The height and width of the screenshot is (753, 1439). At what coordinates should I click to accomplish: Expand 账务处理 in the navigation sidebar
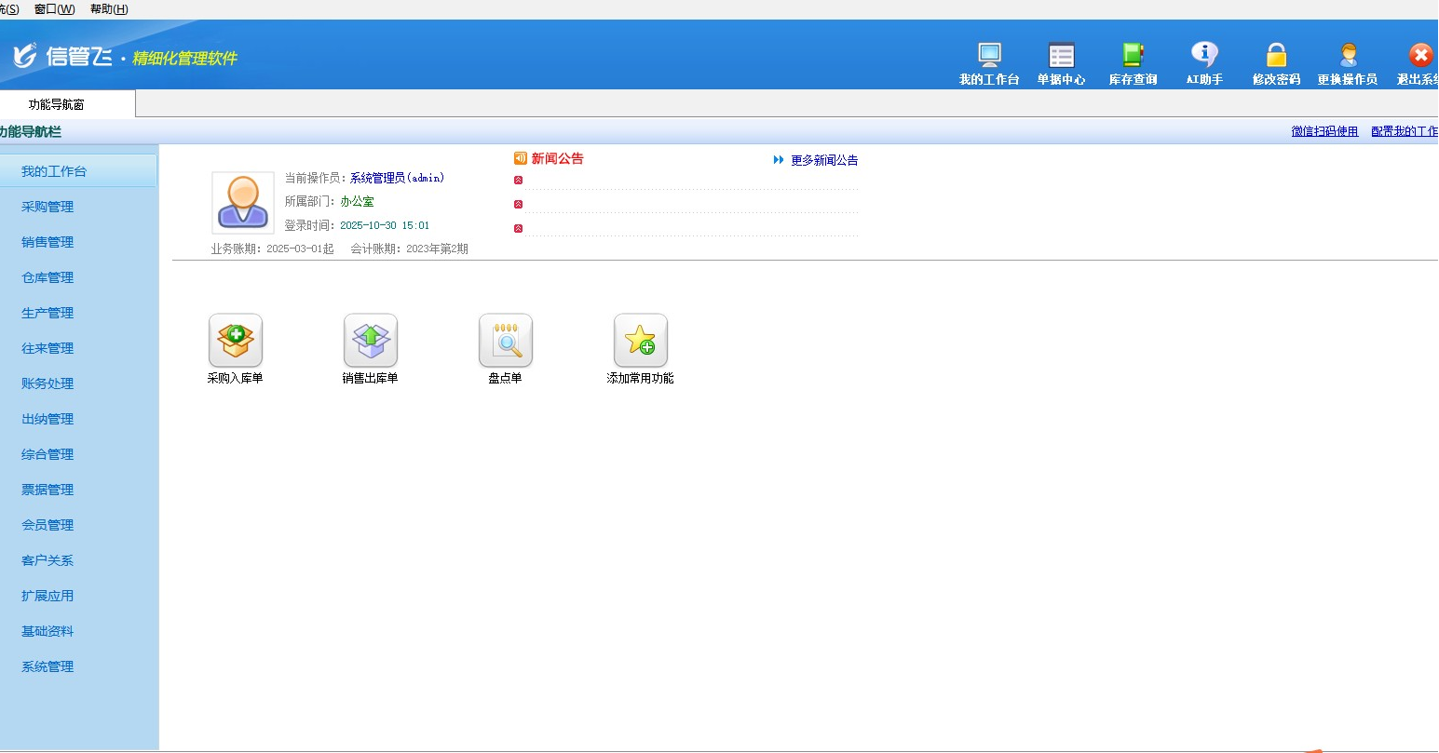point(48,383)
